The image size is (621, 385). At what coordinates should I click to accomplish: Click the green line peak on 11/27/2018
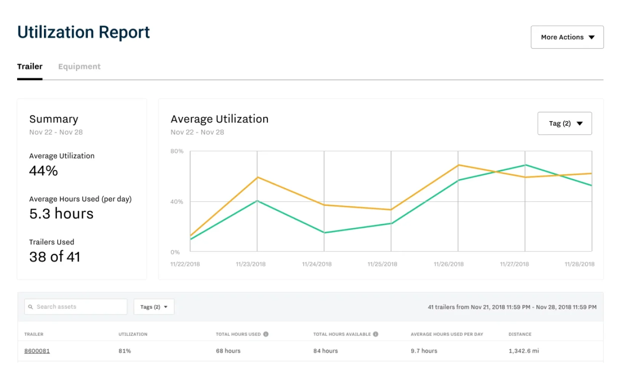point(525,165)
